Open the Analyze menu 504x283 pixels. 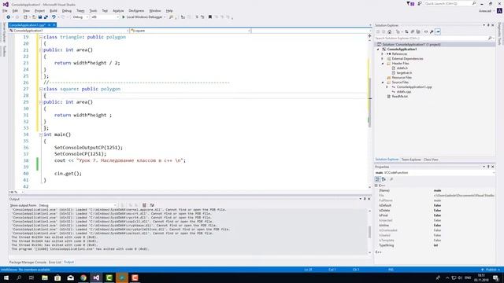pyautogui.click(x=118, y=10)
